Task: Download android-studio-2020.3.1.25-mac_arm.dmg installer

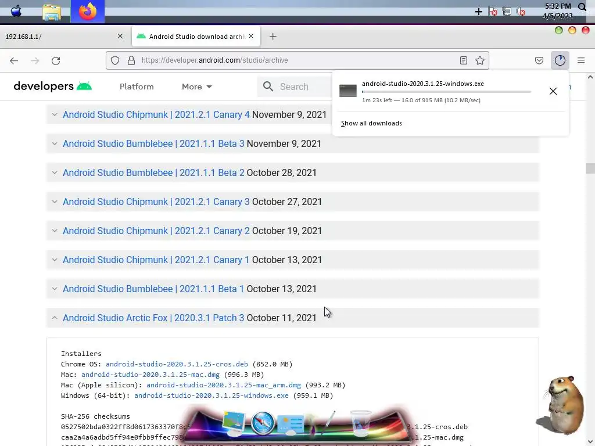Action: click(224, 386)
